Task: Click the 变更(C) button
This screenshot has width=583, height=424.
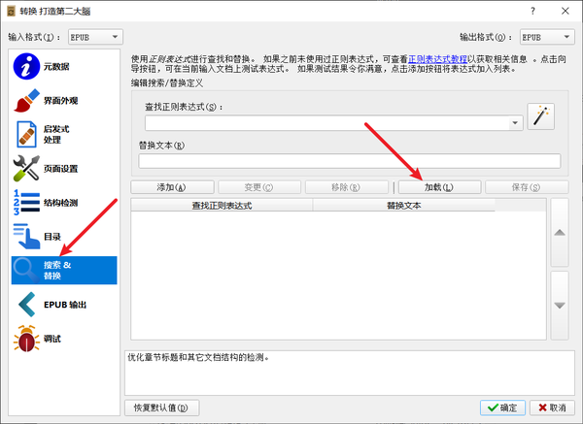Action: point(259,187)
